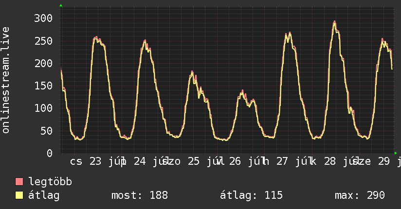
Task: Click the most: 188 statistic
Action: (x=140, y=195)
